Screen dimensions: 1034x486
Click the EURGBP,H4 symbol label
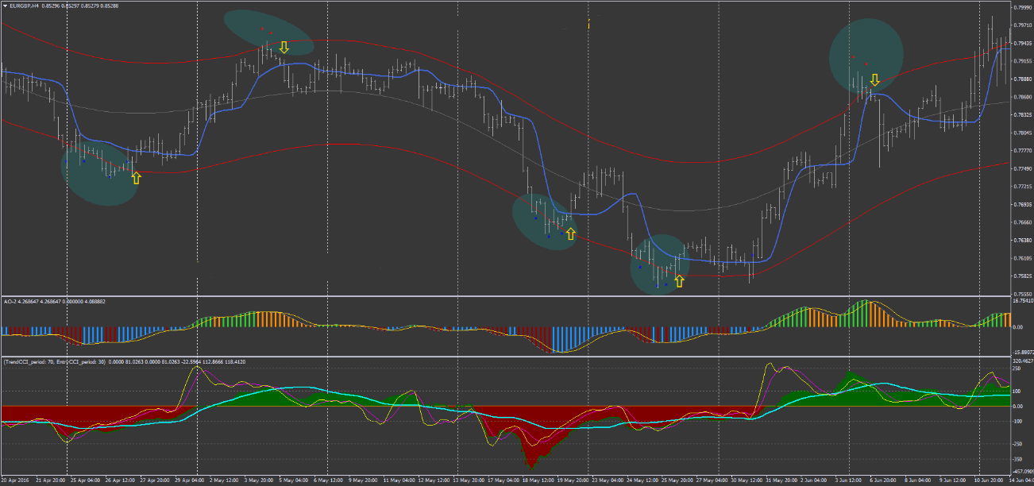click(25, 6)
